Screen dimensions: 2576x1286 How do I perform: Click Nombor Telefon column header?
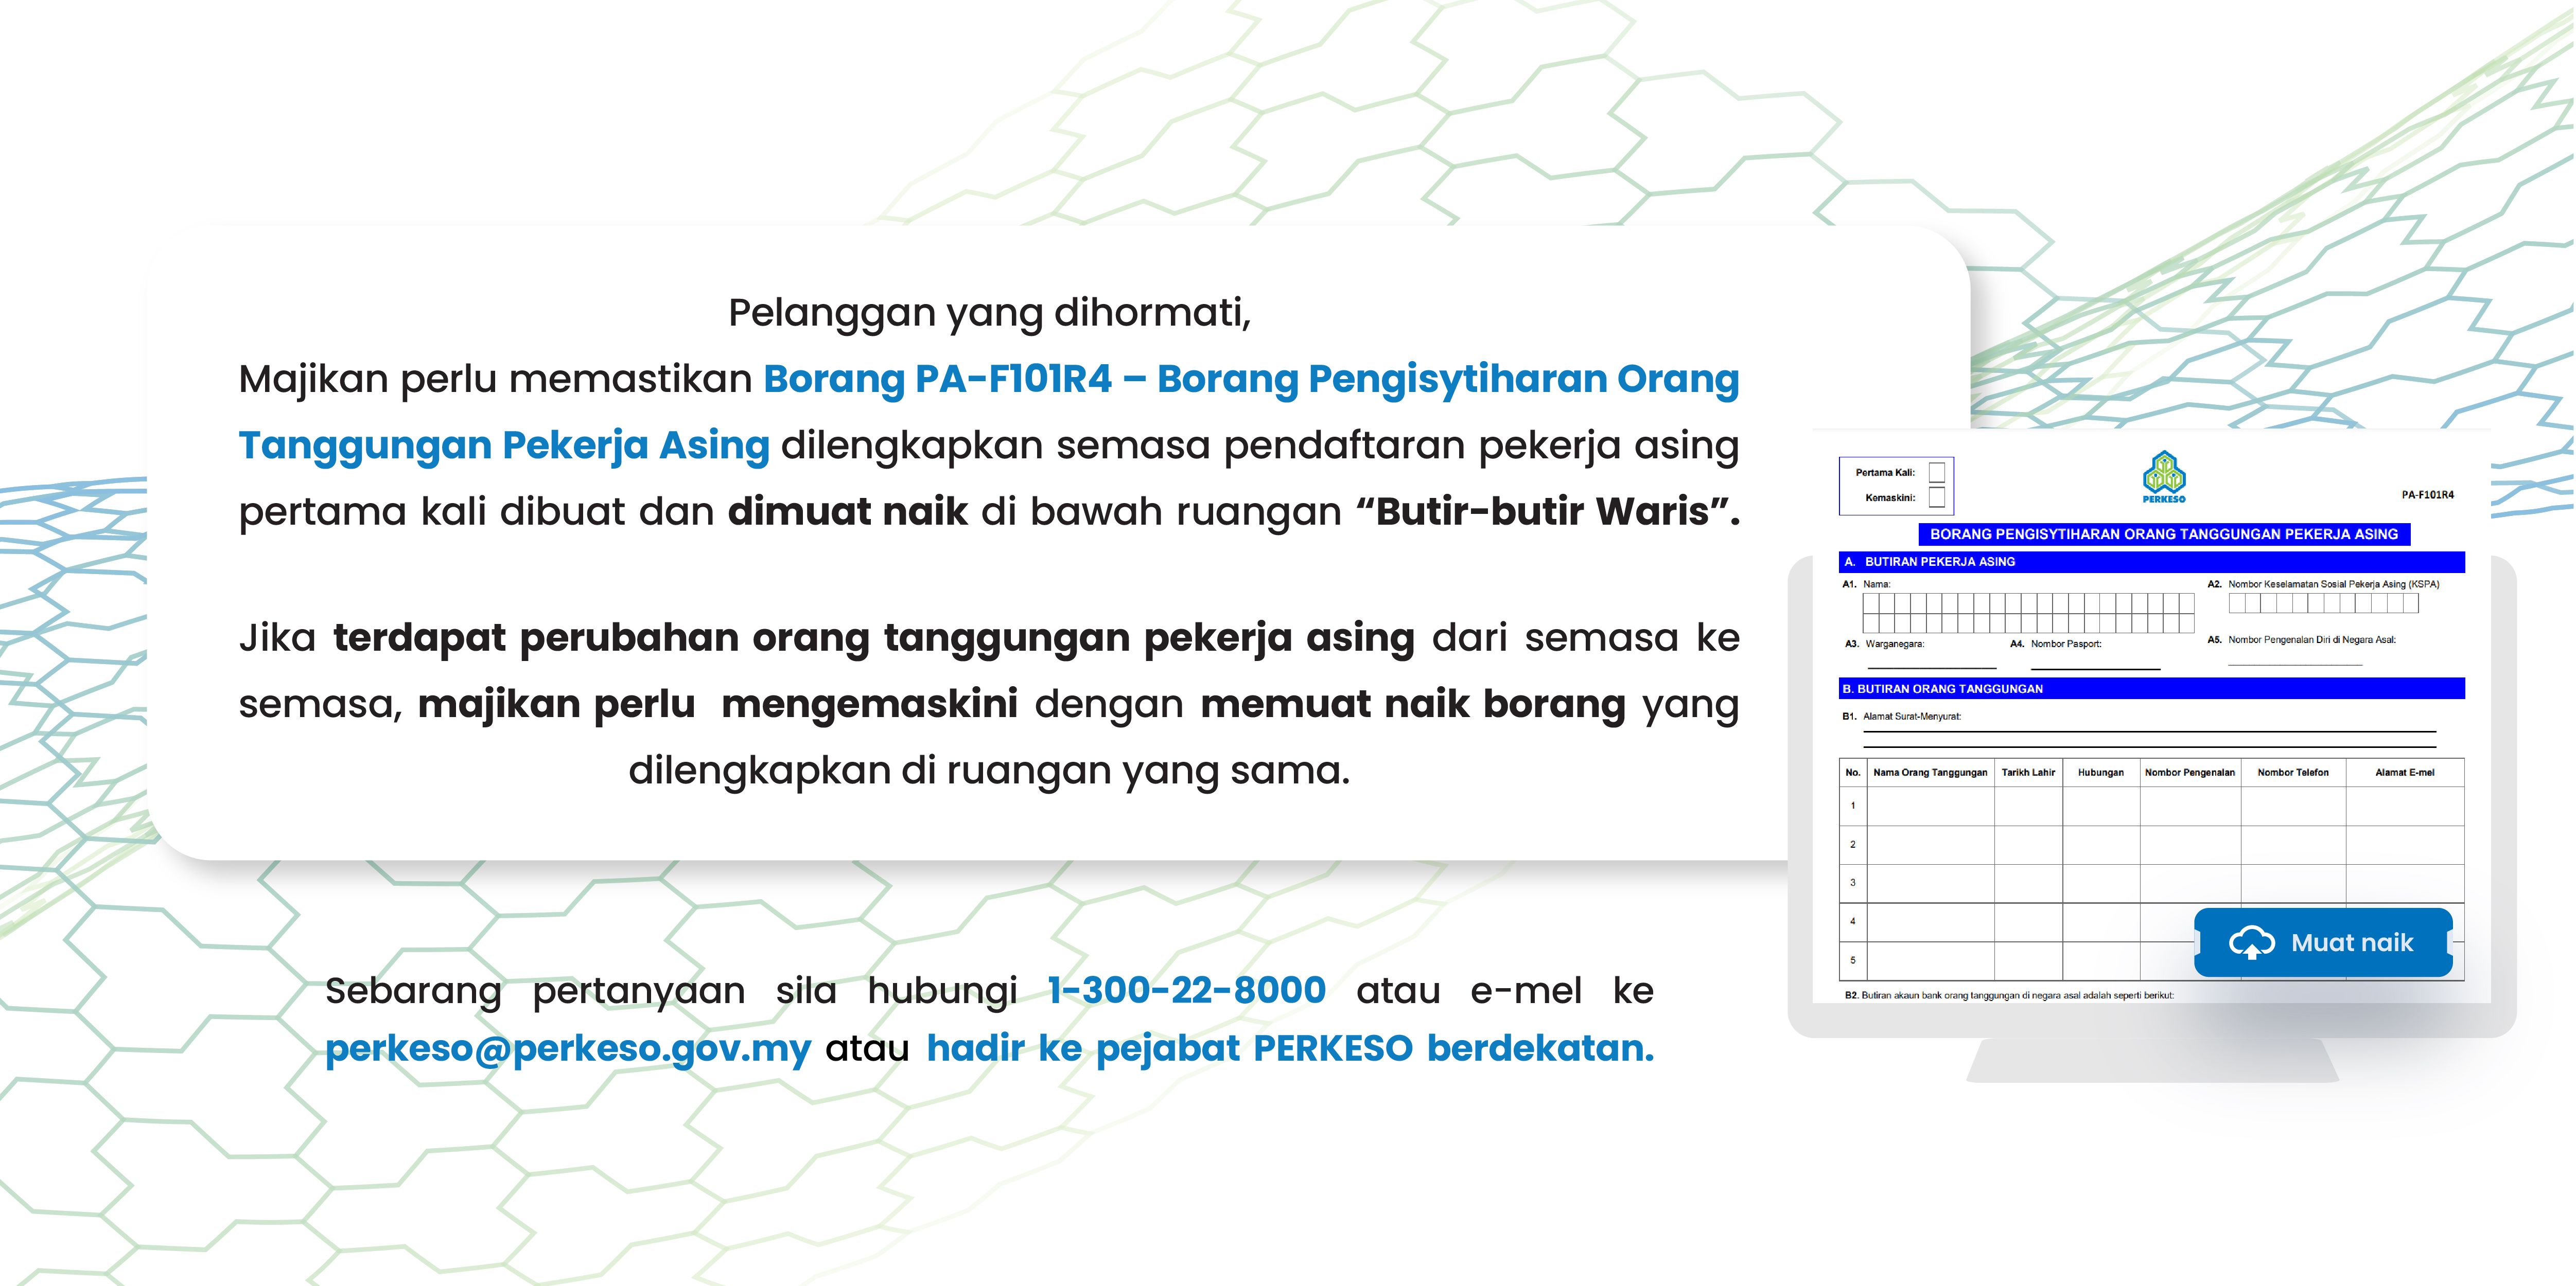click(2293, 773)
